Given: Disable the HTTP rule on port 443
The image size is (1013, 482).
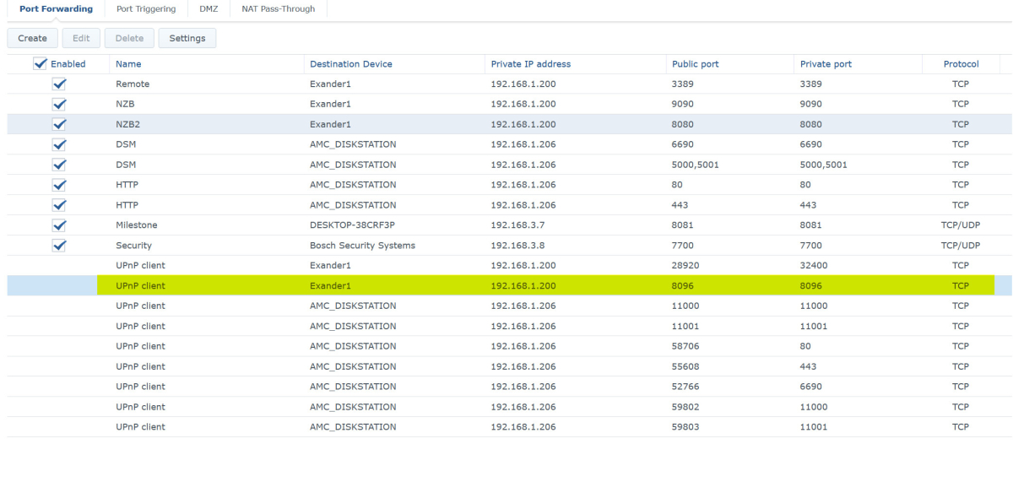Looking at the screenshot, I should point(59,205).
